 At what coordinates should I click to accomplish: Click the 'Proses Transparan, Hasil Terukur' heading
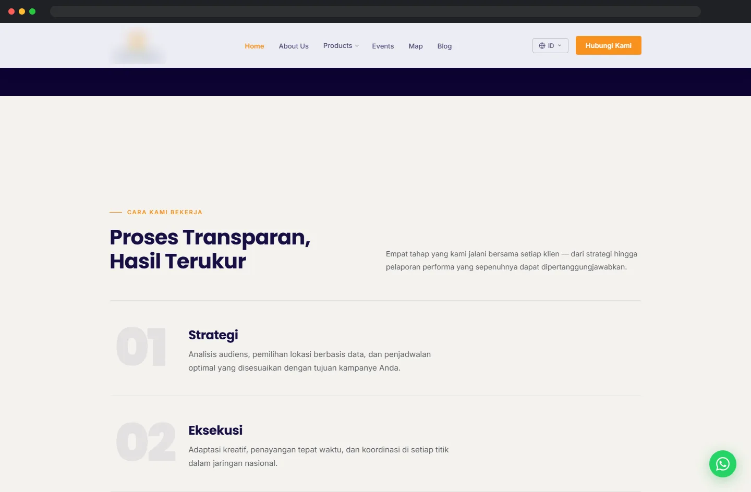210,249
